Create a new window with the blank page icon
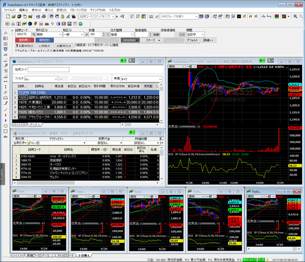Viewport: 305px width, 262px height. (x=8, y=17)
